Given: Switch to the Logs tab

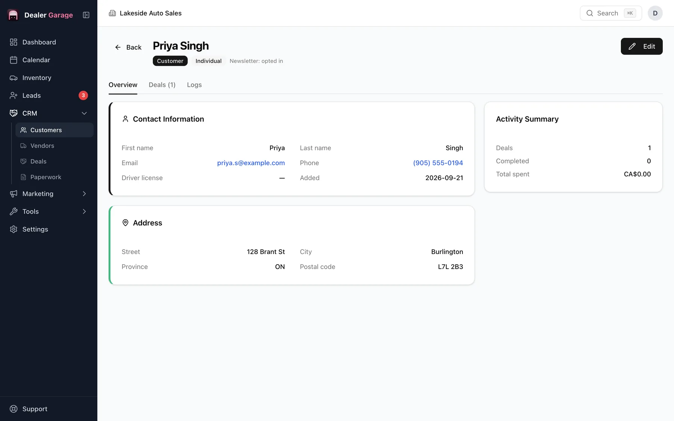Looking at the screenshot, I should click(194, 85).
